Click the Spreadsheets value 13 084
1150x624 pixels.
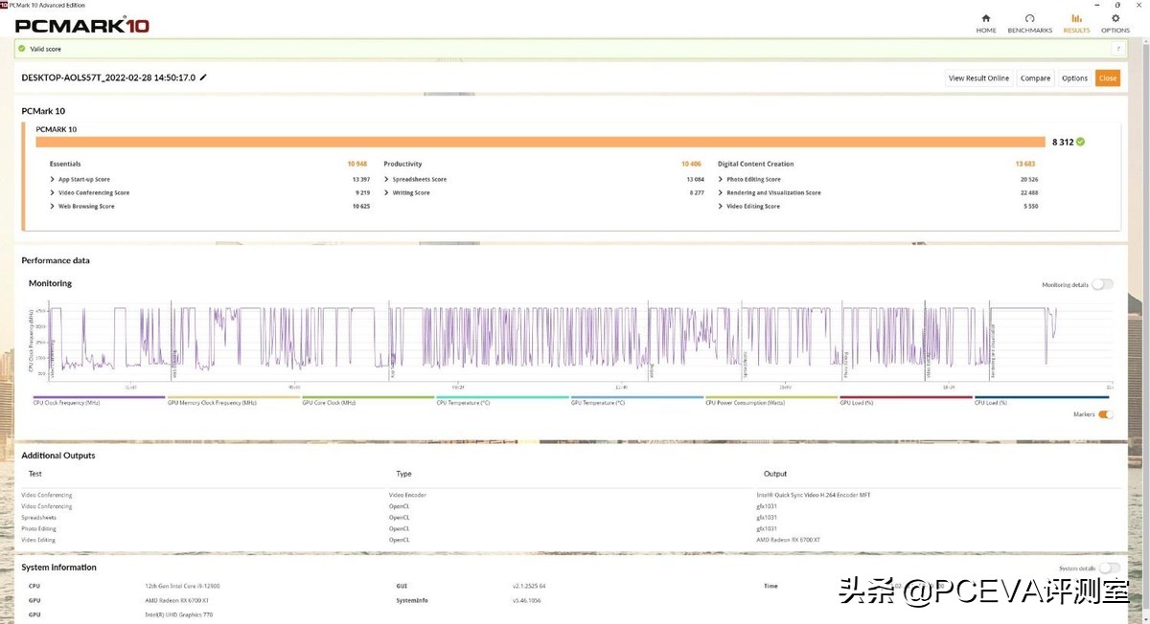click(695, 179)
